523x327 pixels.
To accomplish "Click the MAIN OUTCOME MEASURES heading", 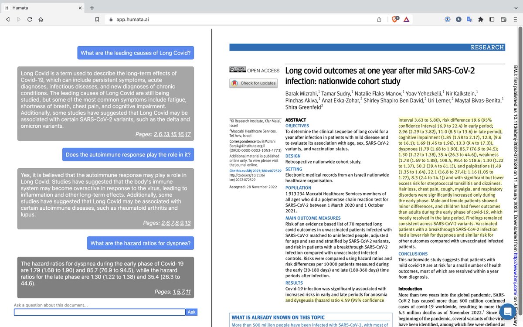I will [312, 218].
